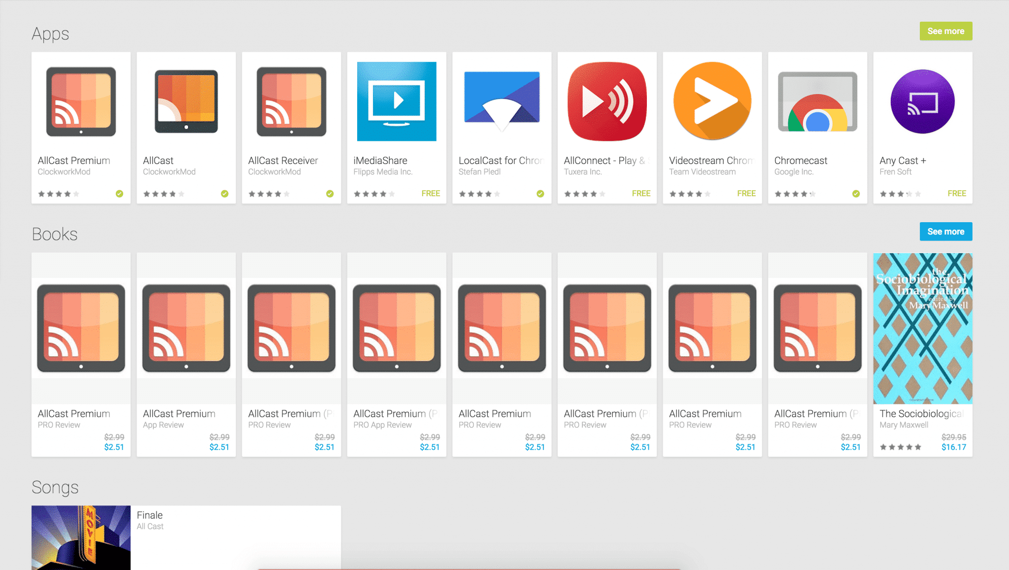Click developer name Team Videostream
The image size is (1009, 570).
click(702, 172)
